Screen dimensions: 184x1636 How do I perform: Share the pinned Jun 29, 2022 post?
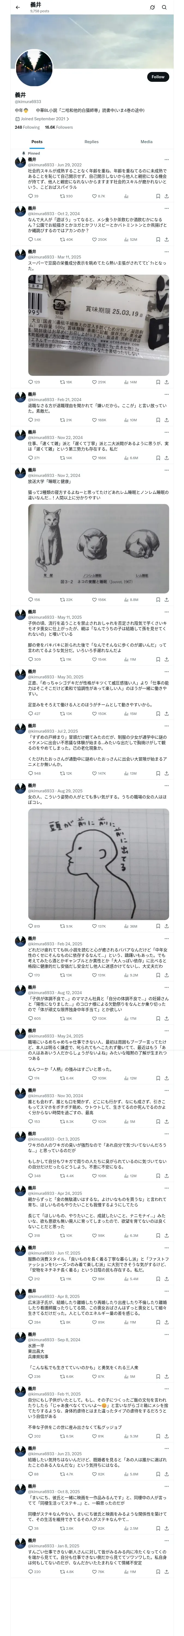click(166, 196)
